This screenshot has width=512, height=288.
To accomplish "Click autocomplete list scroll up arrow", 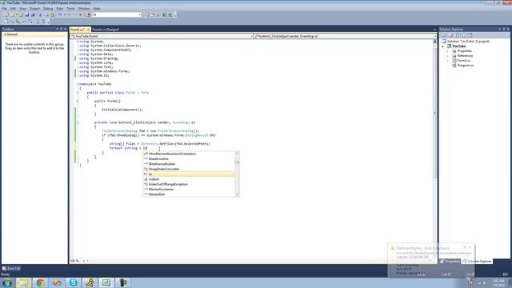I will (237, 153).
